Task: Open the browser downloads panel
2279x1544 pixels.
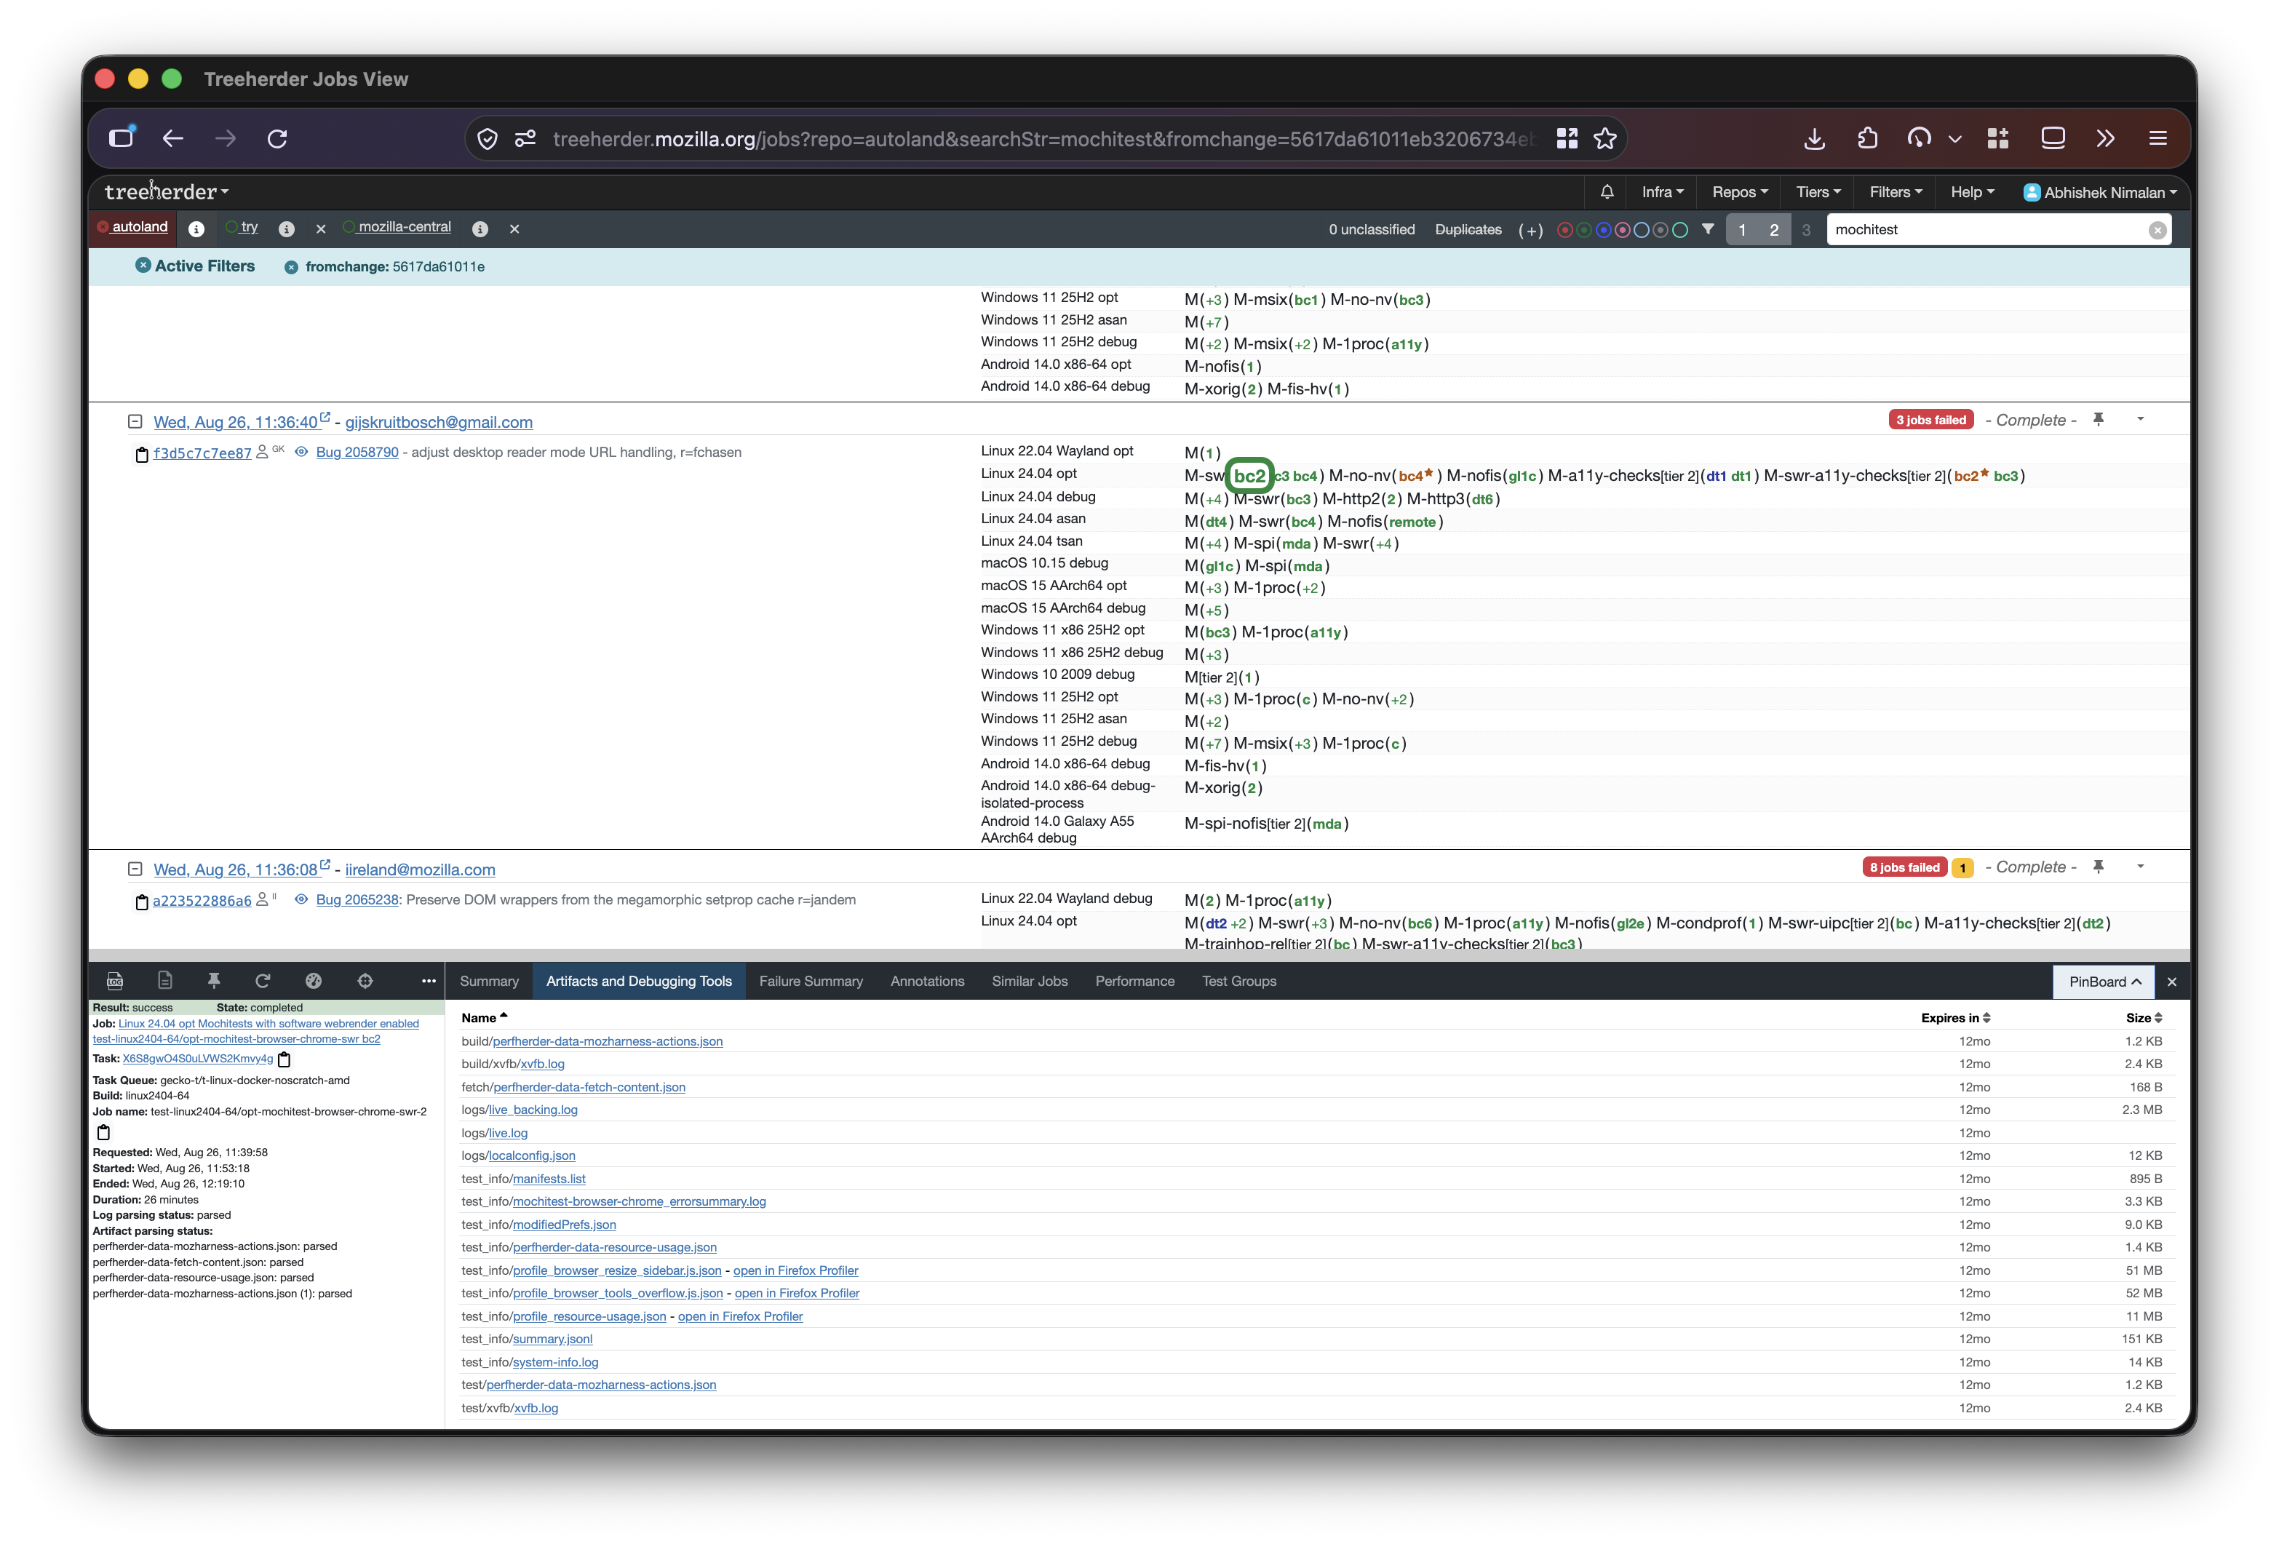Action: (1814, 138)
